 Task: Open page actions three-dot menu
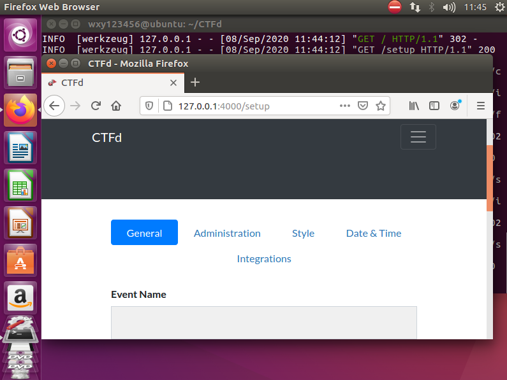[x=344, y=106]
